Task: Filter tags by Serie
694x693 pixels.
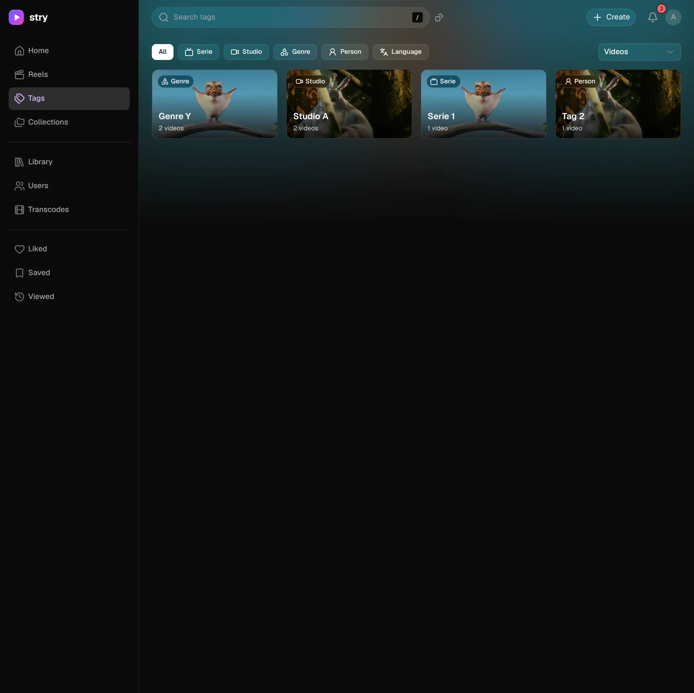Action: (x=198, y=52)
